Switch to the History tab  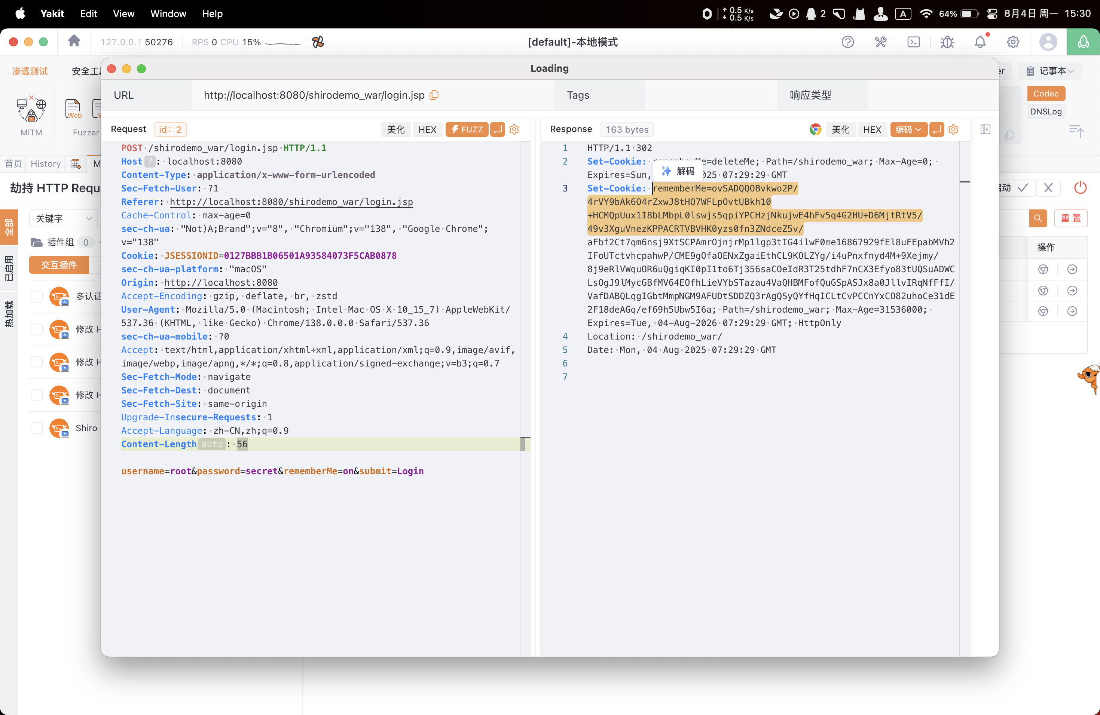pos(45,163)
